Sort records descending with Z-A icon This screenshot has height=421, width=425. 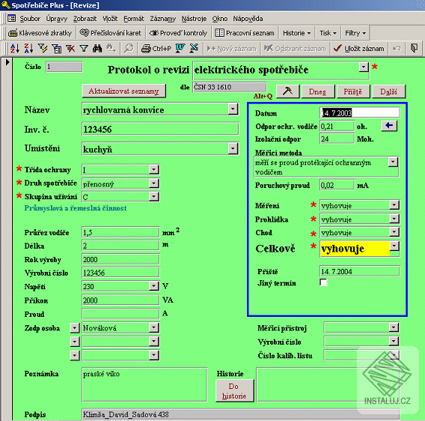[28, 49]
